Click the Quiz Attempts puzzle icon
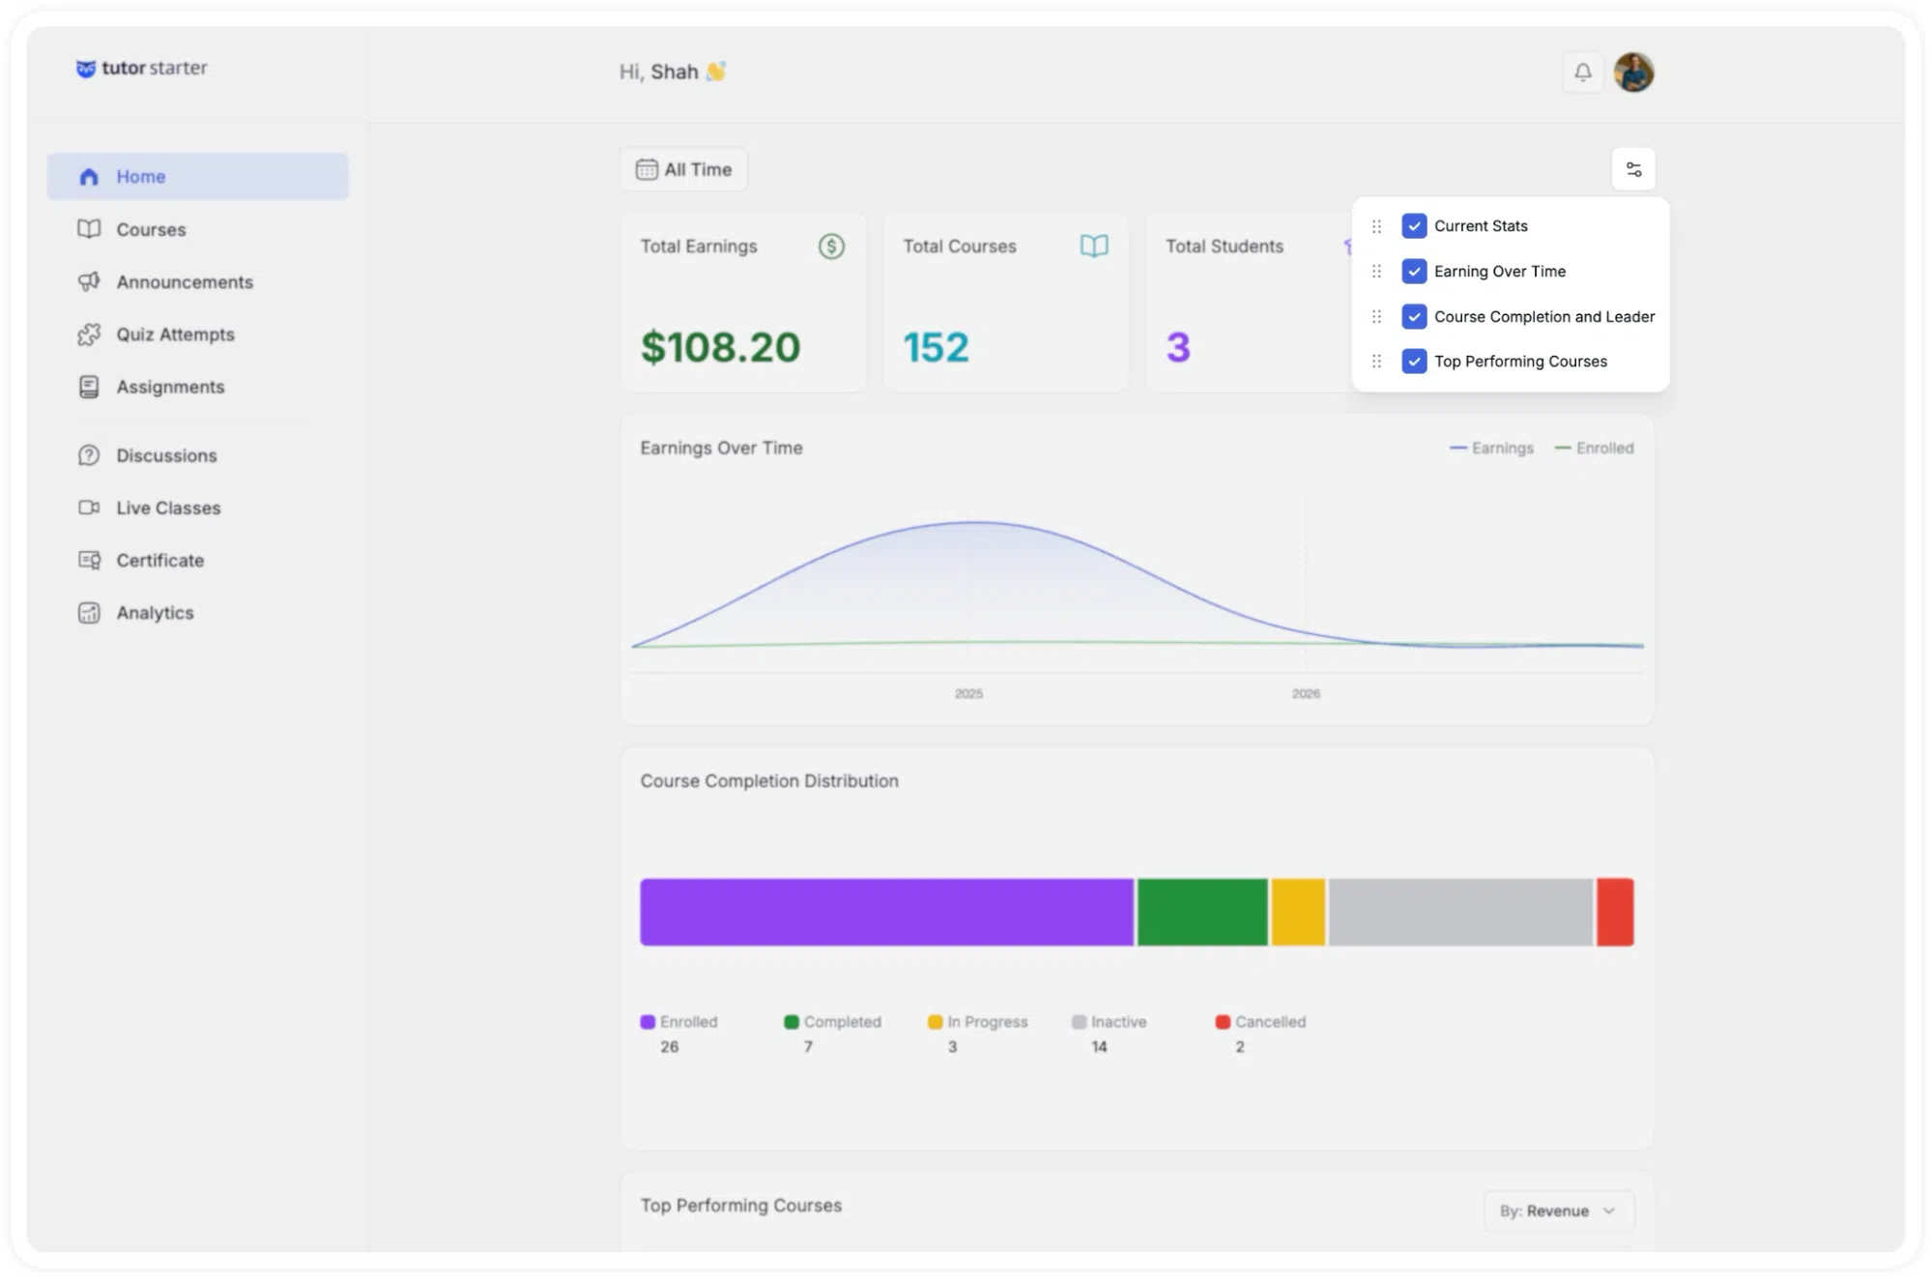Screen dimensions: 1932x1279 (89, 334)
